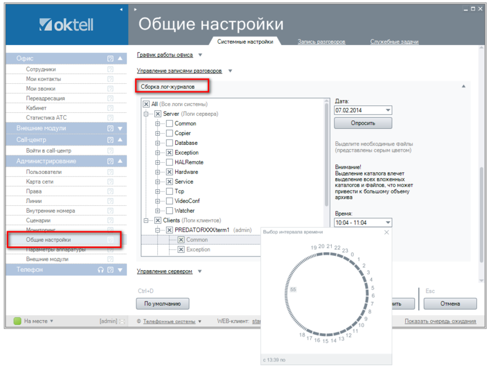Image resolution: width=491 pixels, height=370 pixels.
Task: Open help icon in Внешние модули header
Action: pos(110,128)
